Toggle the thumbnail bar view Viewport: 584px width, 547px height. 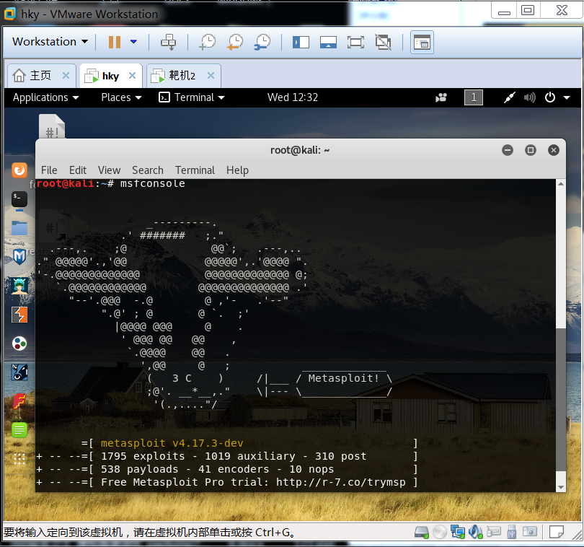point(328,42)
